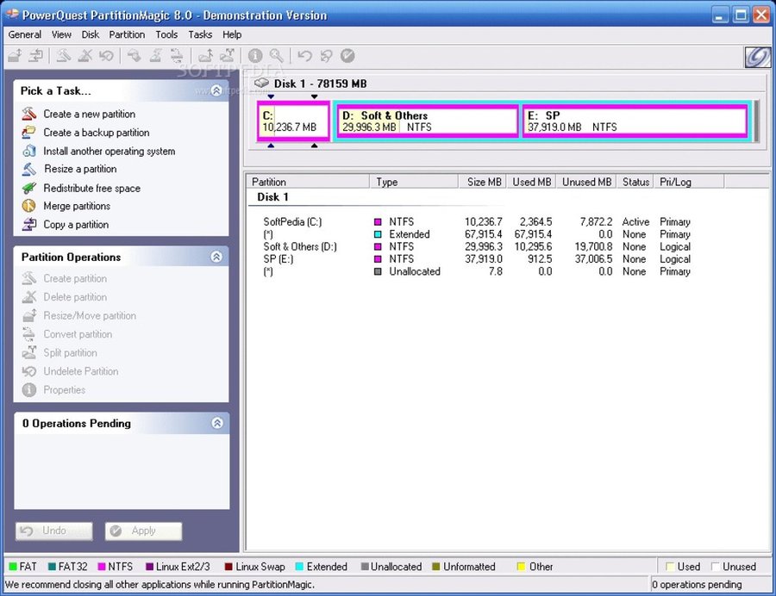This screenshot has height=596, width=776.
Task: Select the Redistribute free space icon
Action: [29, 188]
